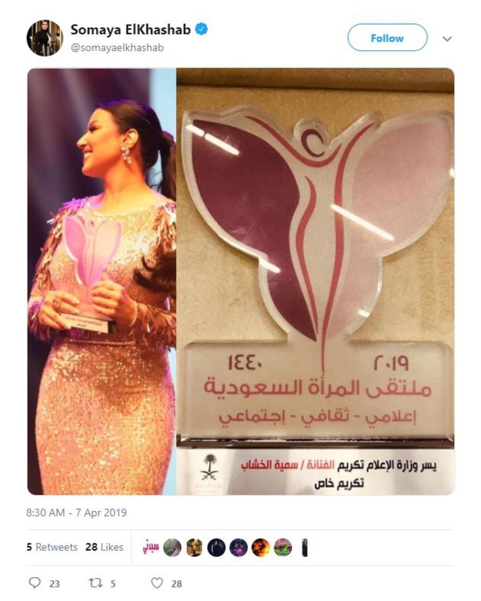Click the blue verified badge

201,29
